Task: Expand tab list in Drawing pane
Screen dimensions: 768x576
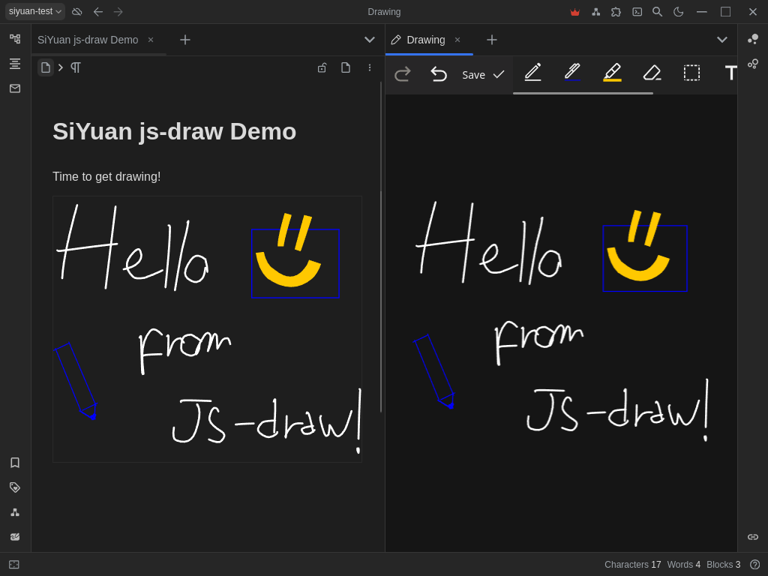Action: click(721, 40)
